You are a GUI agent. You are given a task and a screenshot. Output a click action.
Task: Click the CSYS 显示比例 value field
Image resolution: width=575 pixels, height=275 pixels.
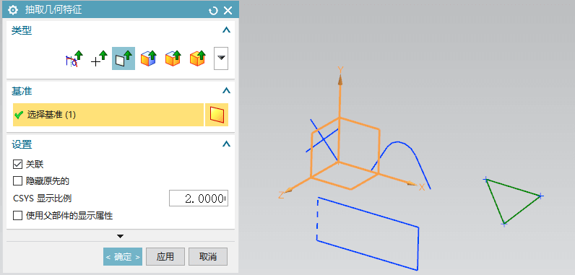(199, 198)
